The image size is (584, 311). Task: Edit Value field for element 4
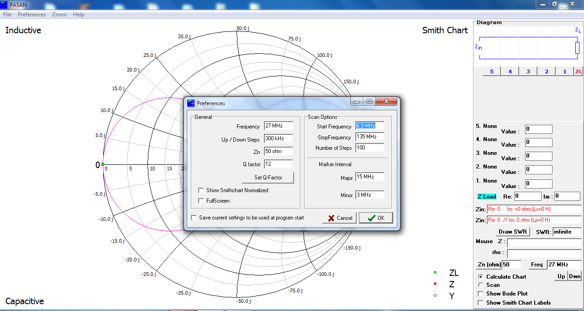(538, 143)
